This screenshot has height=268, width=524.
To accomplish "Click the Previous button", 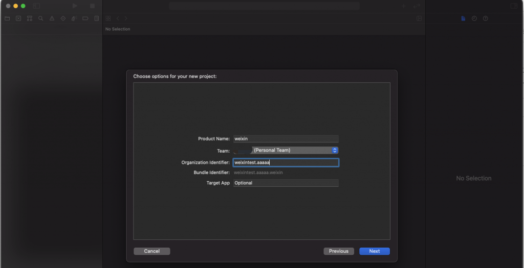I will (338, 251).
